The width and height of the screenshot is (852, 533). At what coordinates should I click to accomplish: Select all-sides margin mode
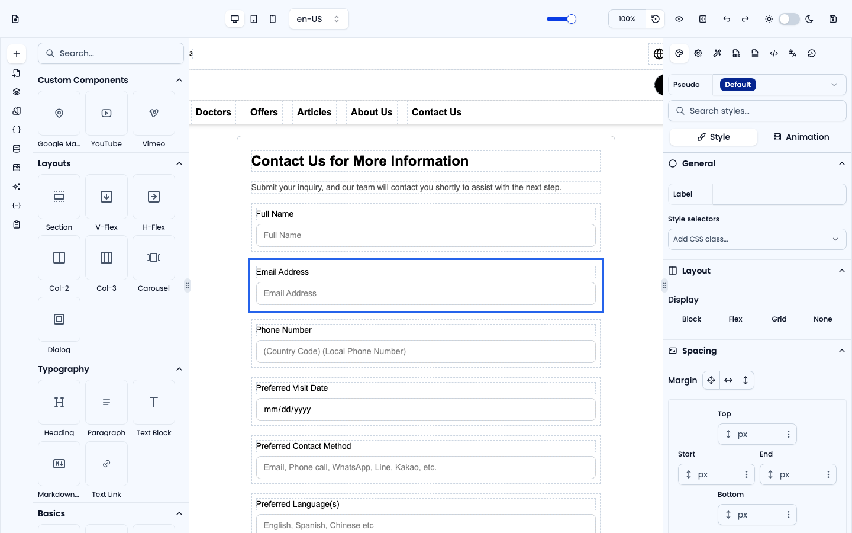tap(711, 380)
